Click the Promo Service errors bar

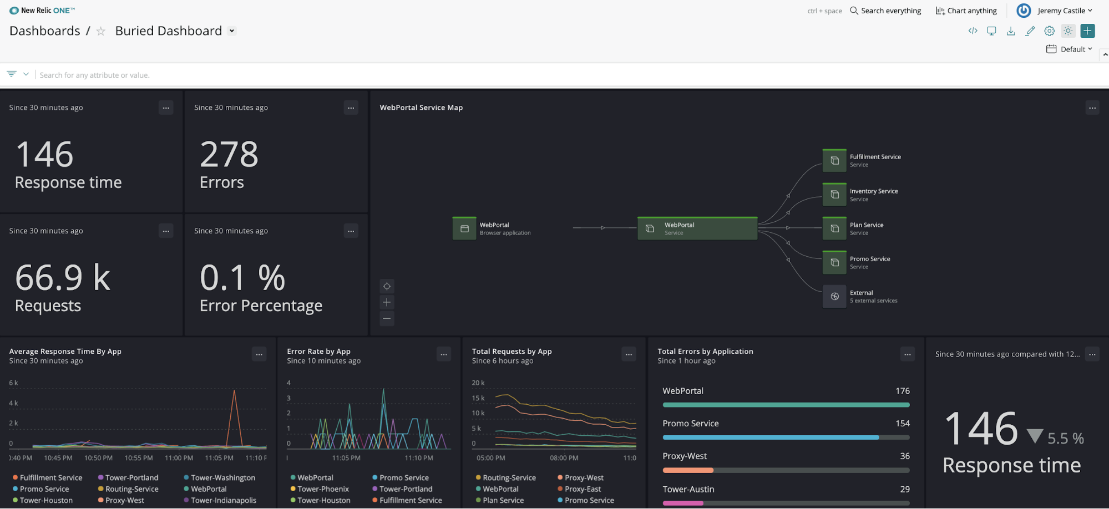click(786, 437)
